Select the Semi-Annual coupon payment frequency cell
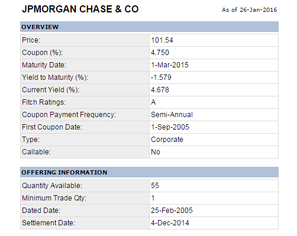The height and width of the screenshot is (236, 297). pyautogui.click(x=214, y=115)
